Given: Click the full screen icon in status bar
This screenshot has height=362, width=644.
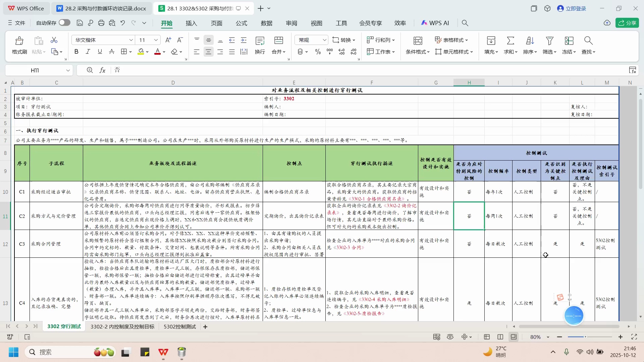Looking at the screenshot, I should point(634,337).
